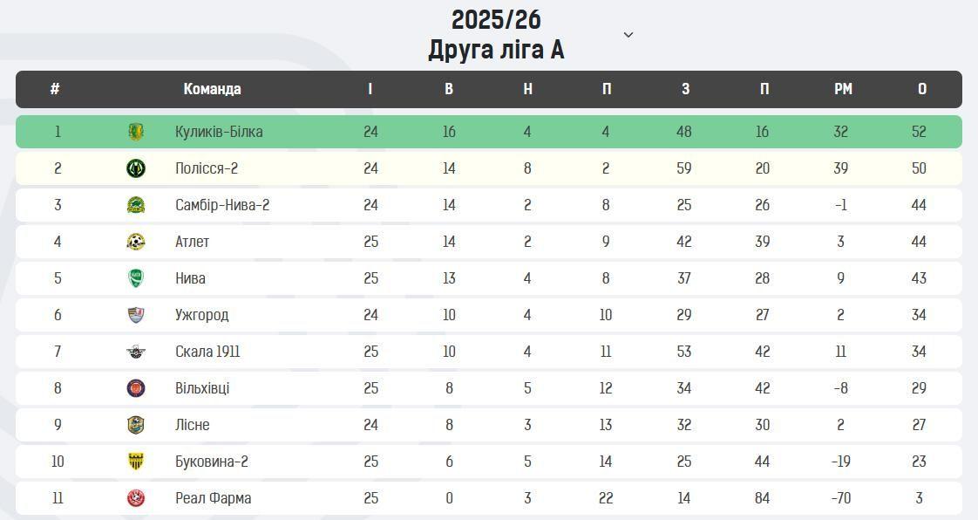
Task: Click the Атлет team name
Action: pyautogui.click(x=192, y=242)
